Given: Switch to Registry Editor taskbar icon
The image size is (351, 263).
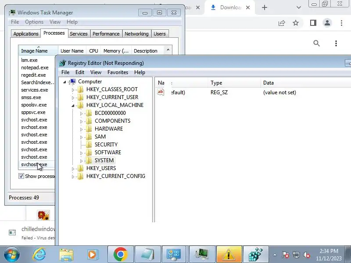Looking at the screenshot, I should click(x=256, y=255).
